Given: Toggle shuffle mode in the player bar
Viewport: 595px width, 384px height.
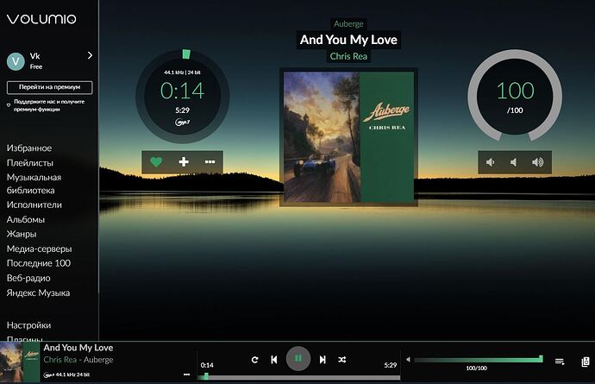Looking at the screenshot, I should (x=341, y=359).
